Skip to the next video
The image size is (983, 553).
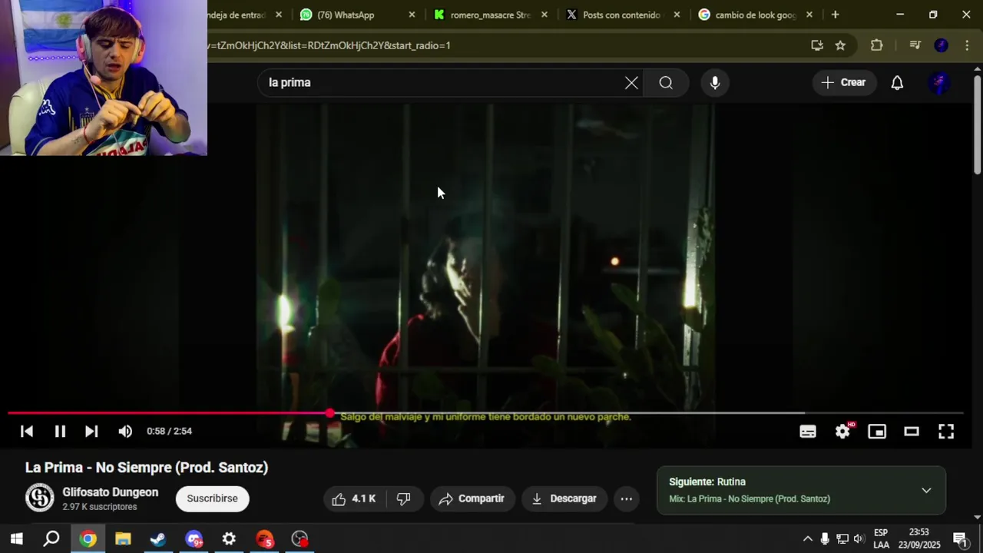pyautogui.click(x=91, y=432)
